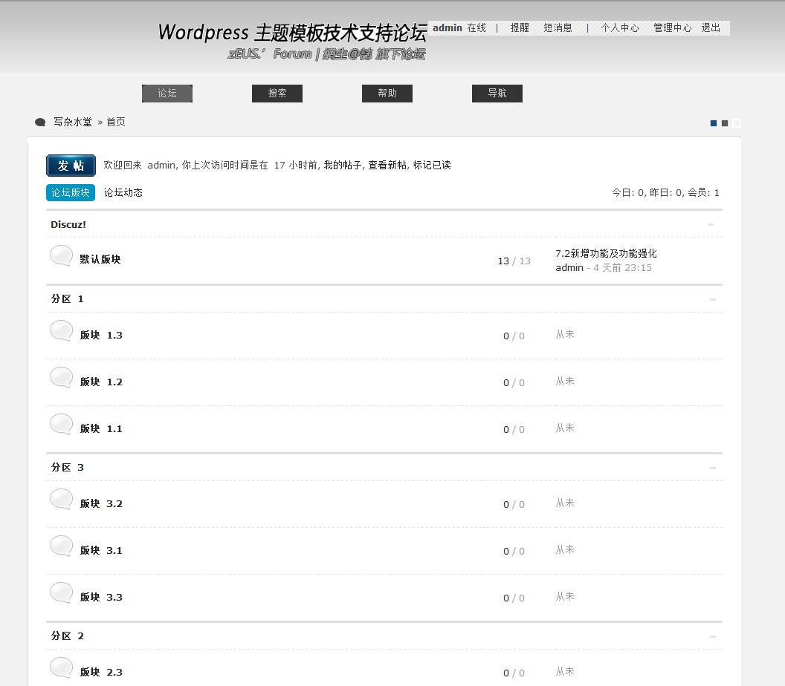This screenshot has height=686, width=785.
Task: Switch to the 论坛版块 tab
Action: tap(71, 192)
